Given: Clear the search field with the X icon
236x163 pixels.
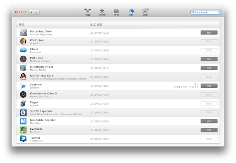Looking at the screenshot, I should point(220,12).
